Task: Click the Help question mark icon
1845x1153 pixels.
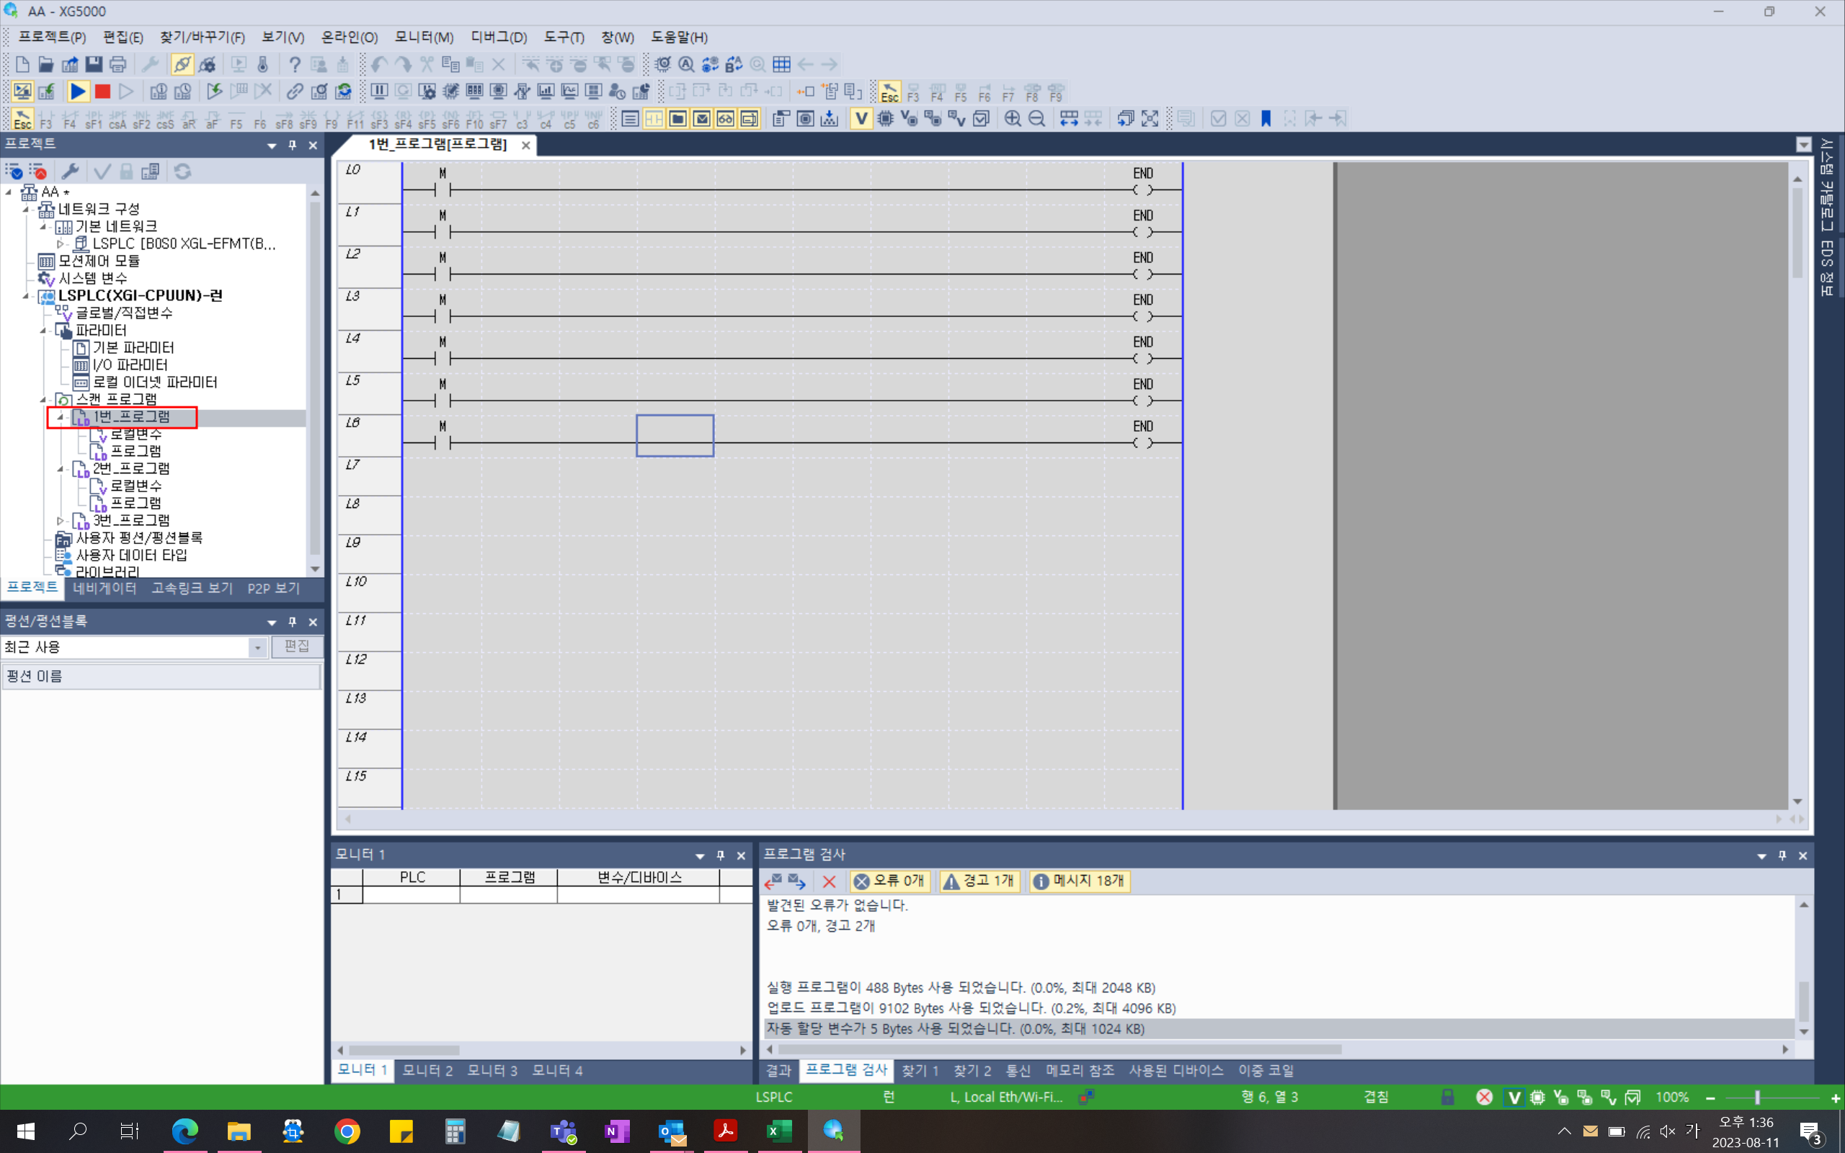Action: 294,65
